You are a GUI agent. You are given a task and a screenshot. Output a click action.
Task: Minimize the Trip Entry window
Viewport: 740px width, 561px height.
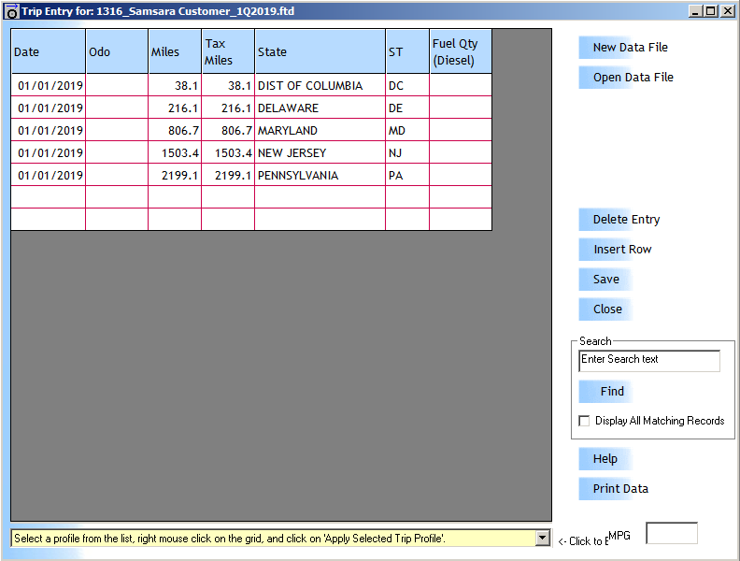(x=694, y=11)
